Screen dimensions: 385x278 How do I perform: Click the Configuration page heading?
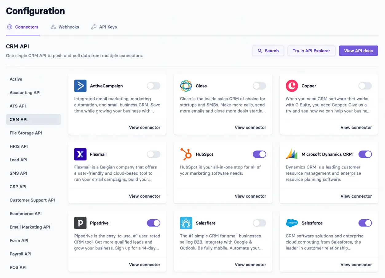pos(35,11)
